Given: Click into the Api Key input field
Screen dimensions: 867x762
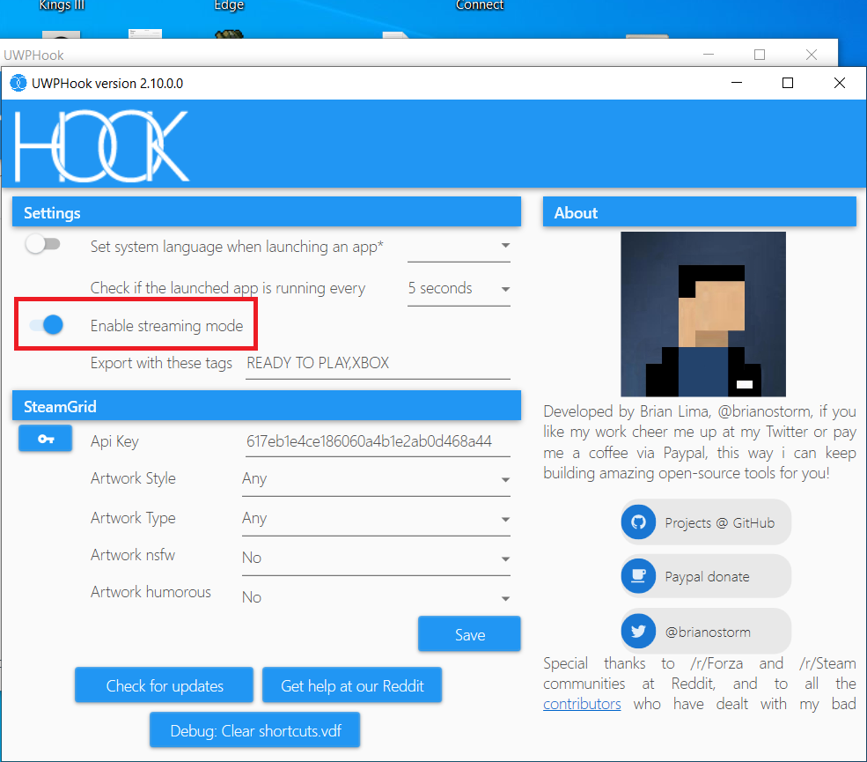Looking at the screenshot, I should [x=378, y=441].
